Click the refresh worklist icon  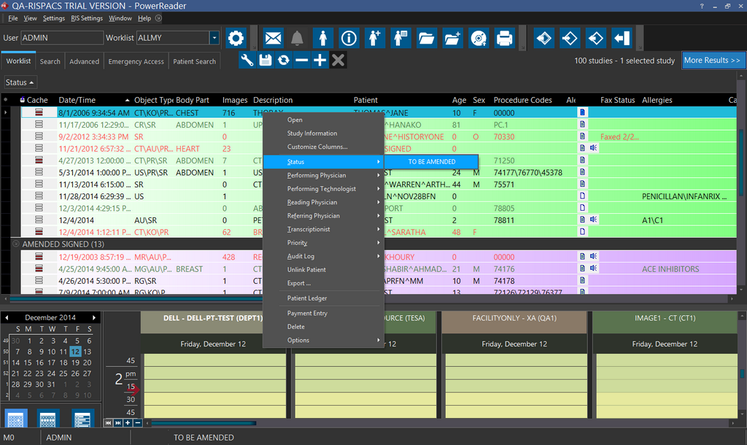[x=283, y=61]
